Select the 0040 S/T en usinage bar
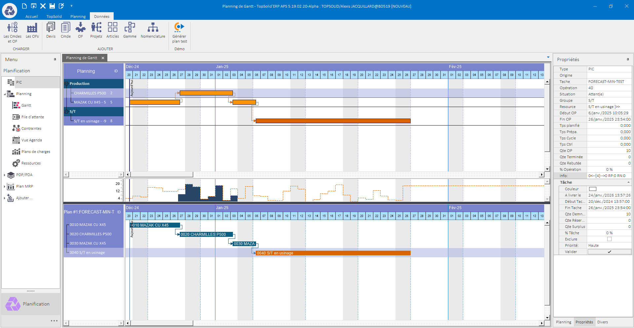The image size is (634, 328). pos(333,253)
